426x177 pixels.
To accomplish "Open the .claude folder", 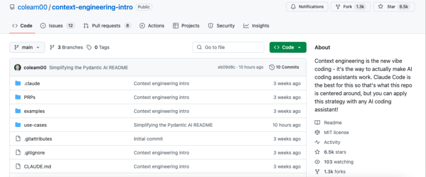I will [32, 83].
